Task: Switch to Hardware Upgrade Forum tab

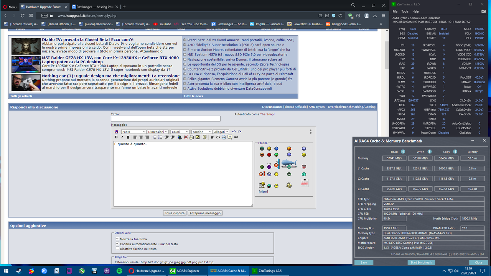Action: click(x=44, y=7)
